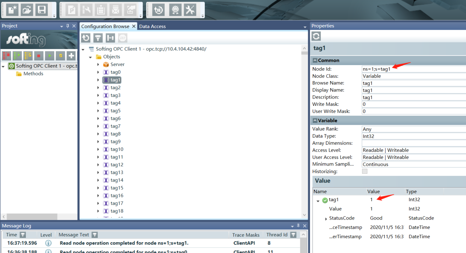Open the tab list dropdown arrow
The image size is (466, 253).
point(305,27)
